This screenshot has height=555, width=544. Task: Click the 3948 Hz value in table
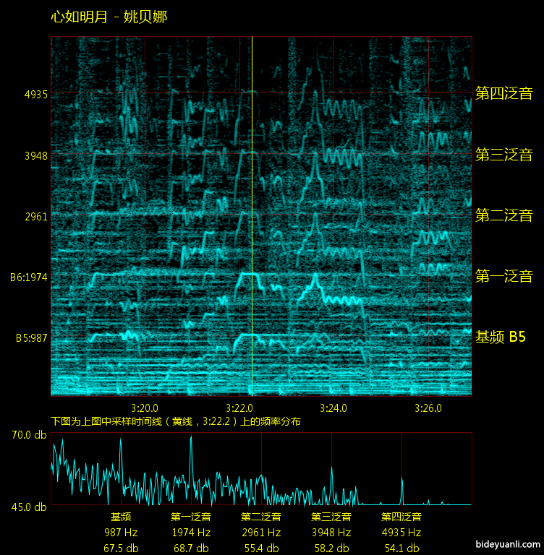[331, 533]
